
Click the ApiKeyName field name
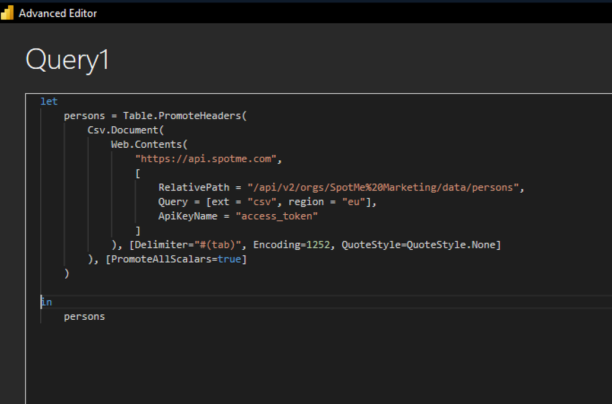(x=188, y=217)
